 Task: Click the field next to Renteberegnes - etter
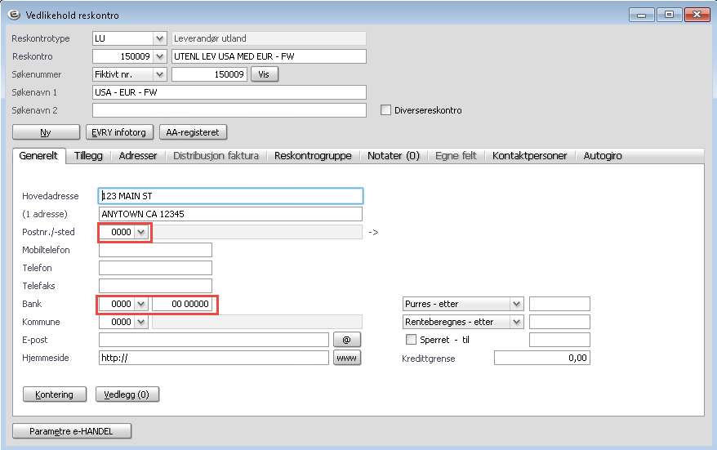click(559, 322)
